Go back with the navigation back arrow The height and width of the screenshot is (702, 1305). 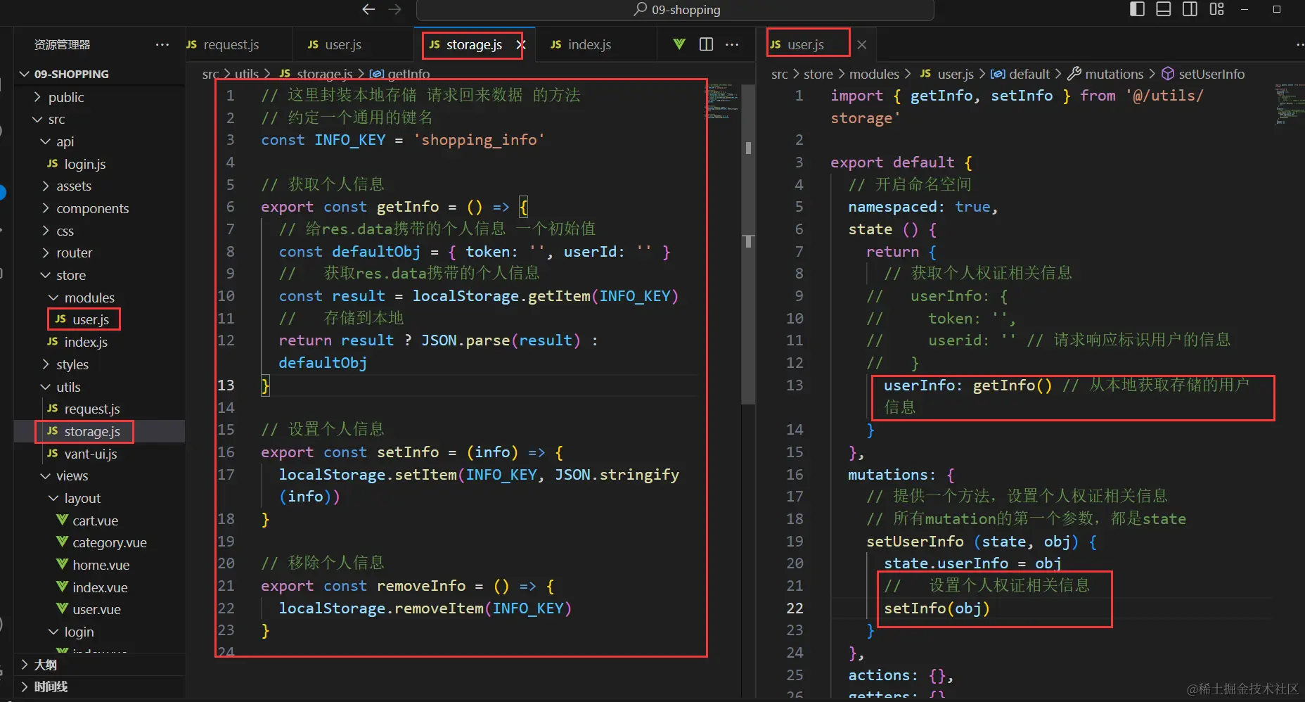tap(368, 9)
